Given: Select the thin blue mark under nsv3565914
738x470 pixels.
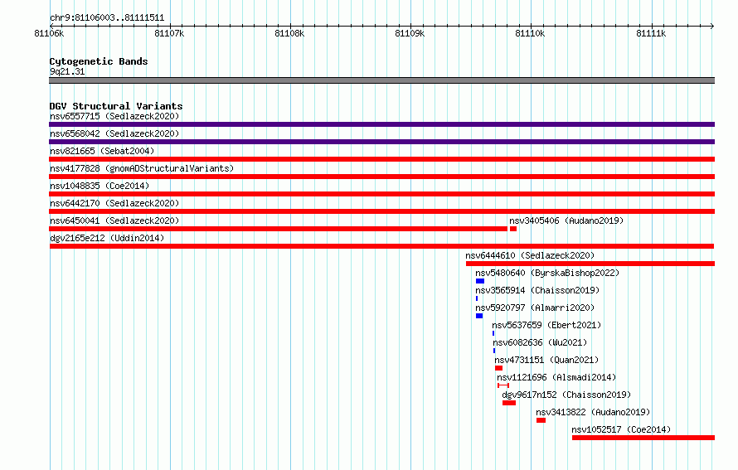Looking at the screenshot, I should [477, 298].
